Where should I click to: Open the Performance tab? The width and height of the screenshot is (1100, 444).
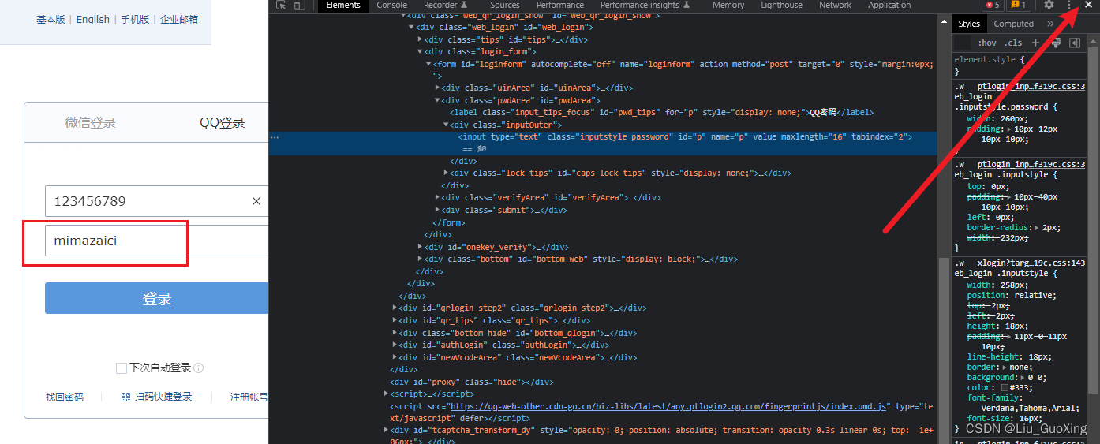tap(560, 5)
